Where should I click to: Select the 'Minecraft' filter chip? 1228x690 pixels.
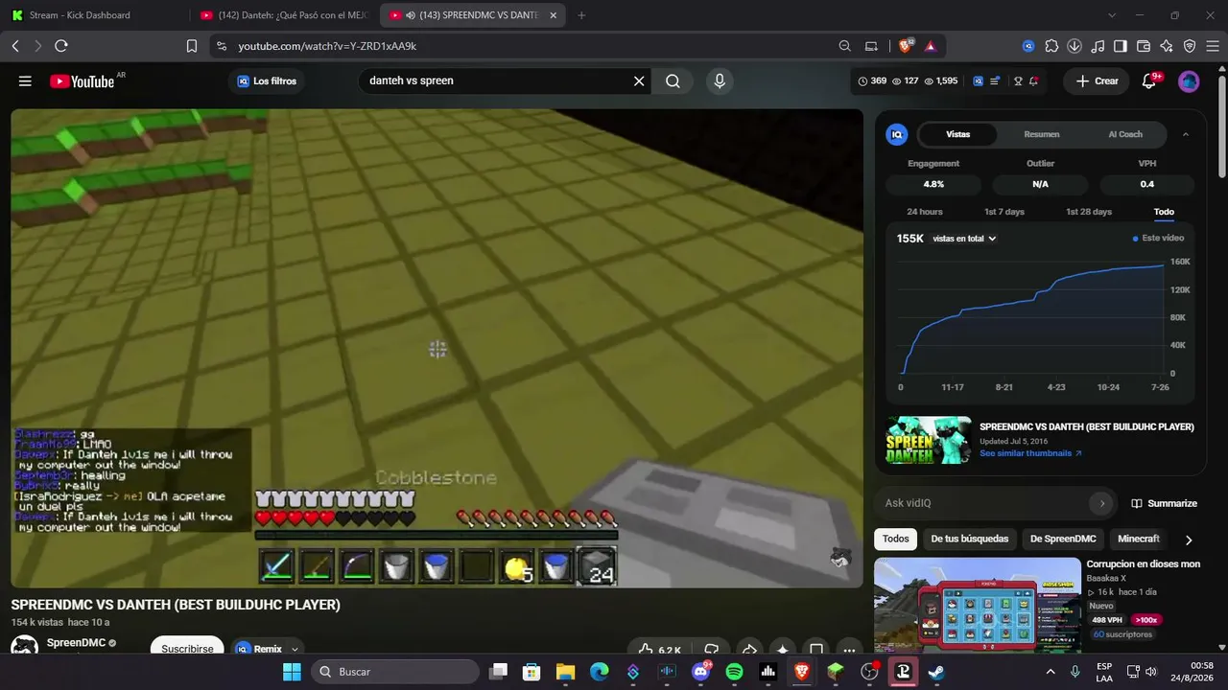pyautogui.click(x=1139, y=540)
